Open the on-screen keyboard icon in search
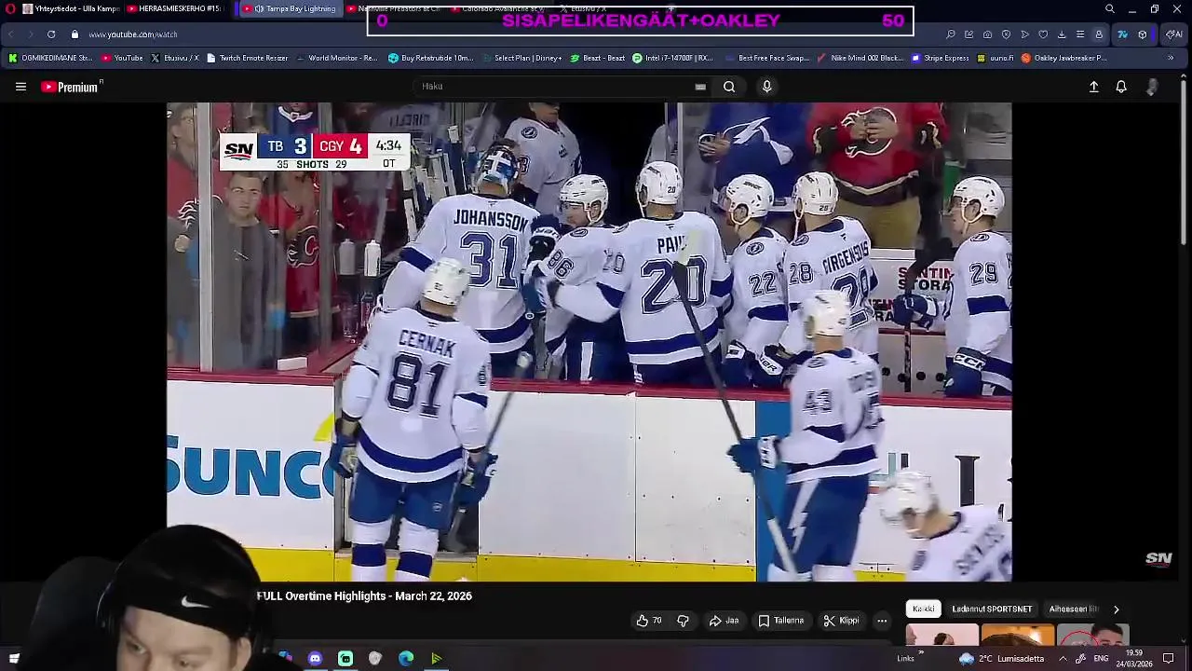This screenshot has height=671, width=1192. click(700, 87)
